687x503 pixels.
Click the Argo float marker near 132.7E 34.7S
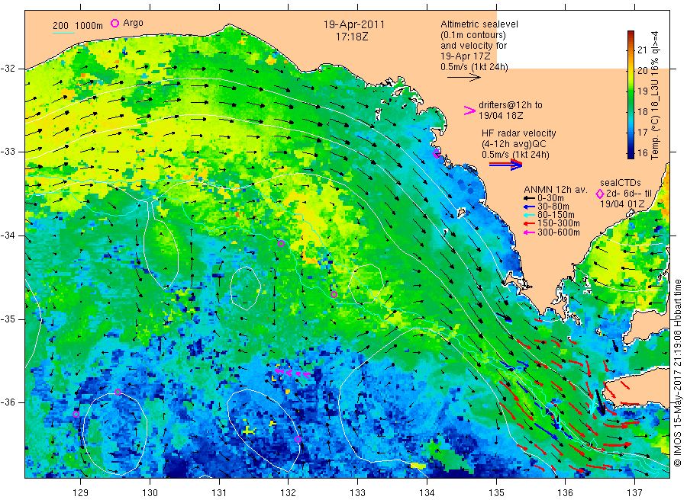click(x=334, y=295)
